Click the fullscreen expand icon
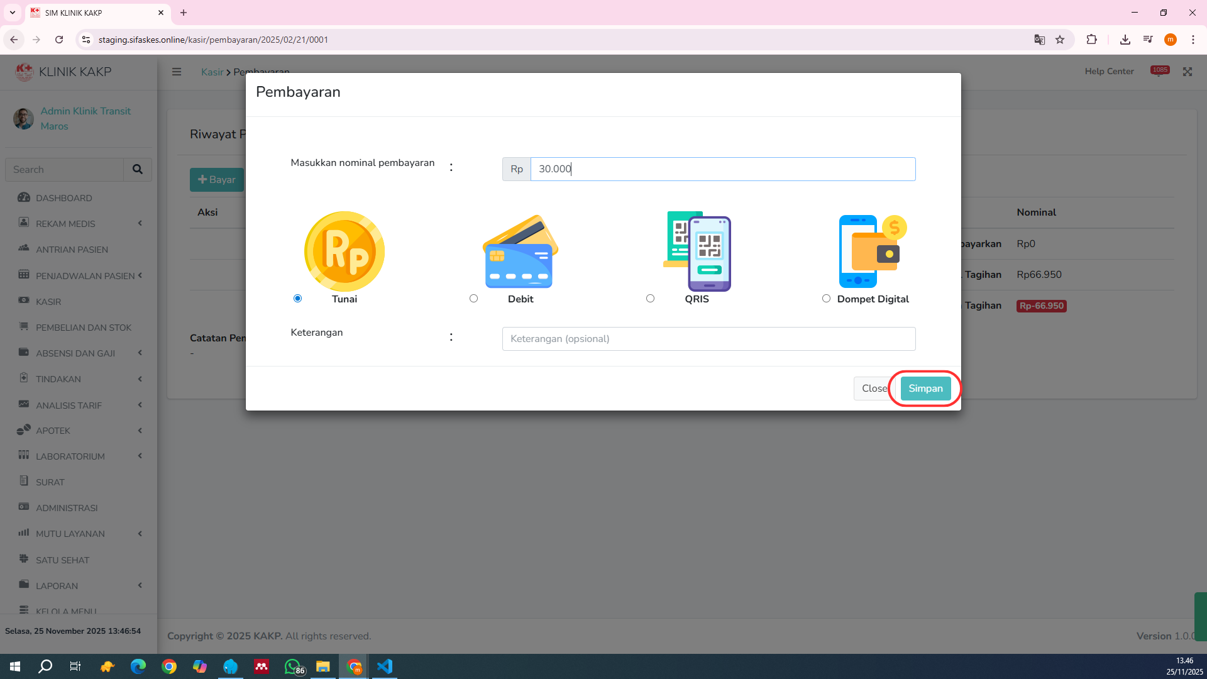 pyautogui.click(x=1187, y=72)
